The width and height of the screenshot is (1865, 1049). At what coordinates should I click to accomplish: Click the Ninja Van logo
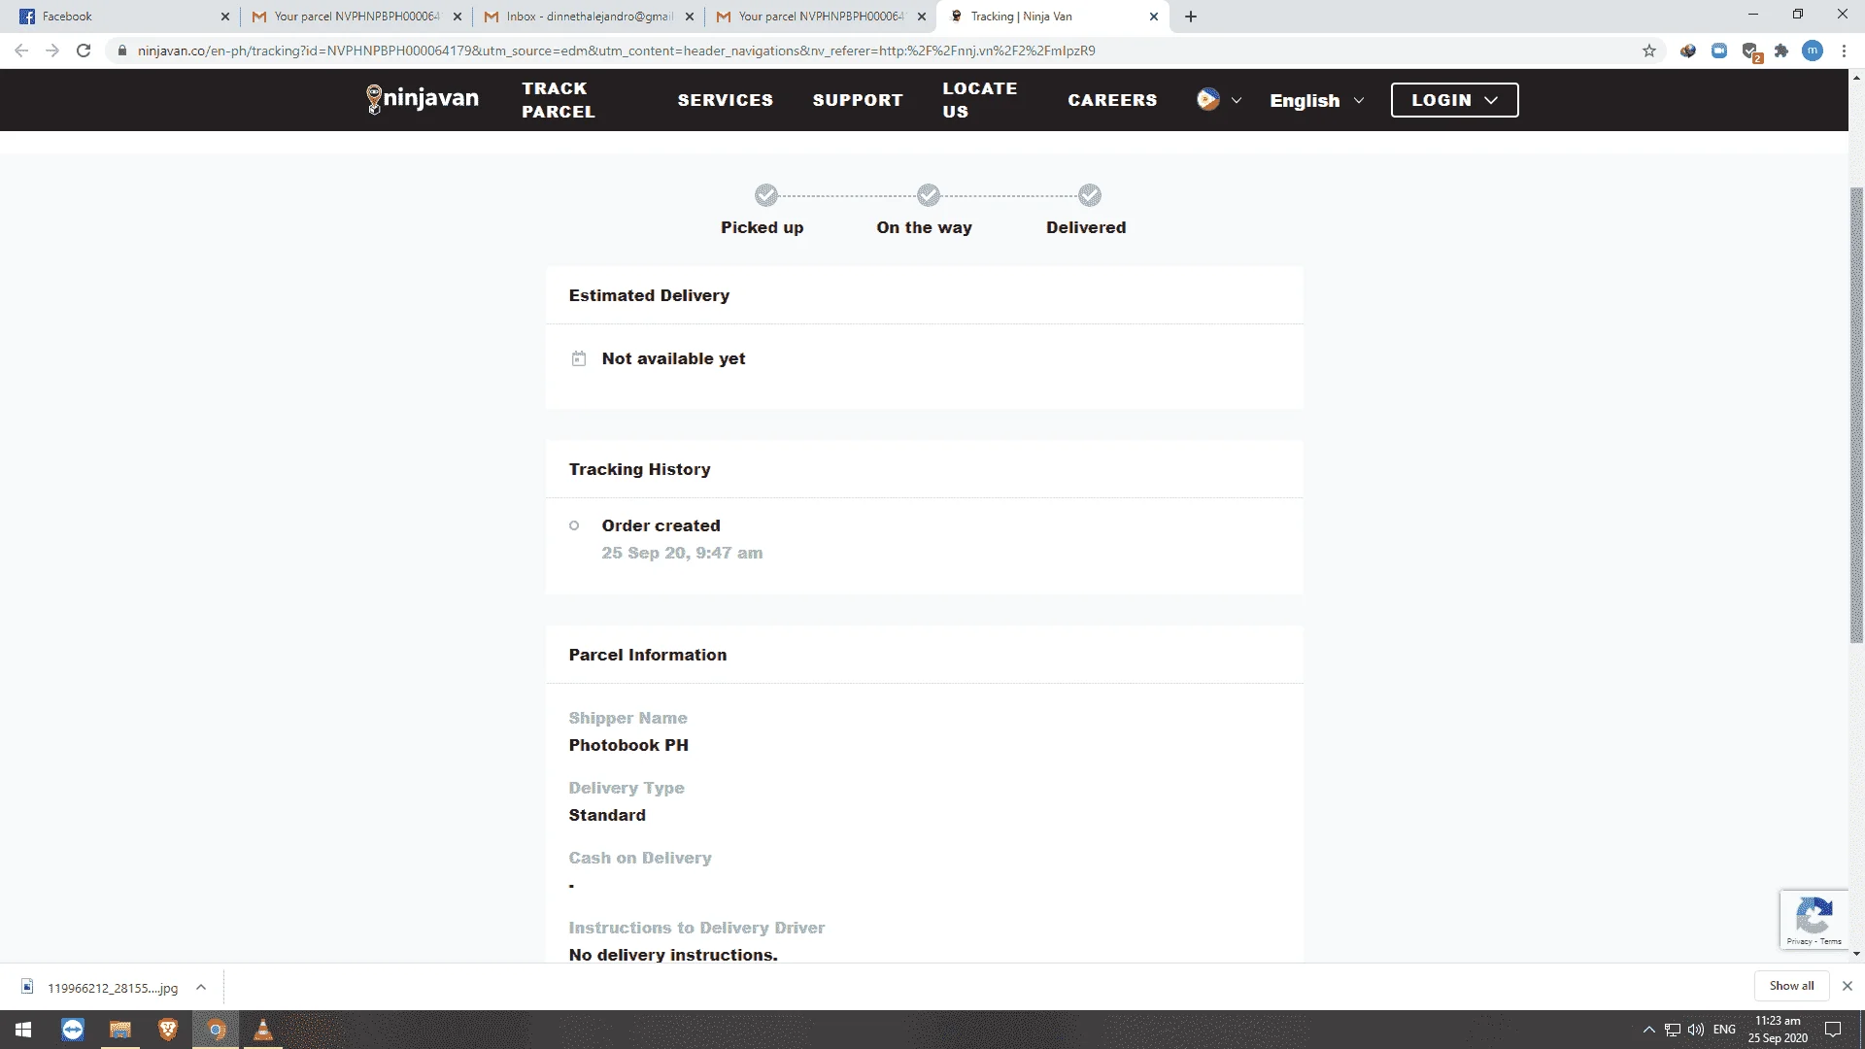[x=422, y=99]
